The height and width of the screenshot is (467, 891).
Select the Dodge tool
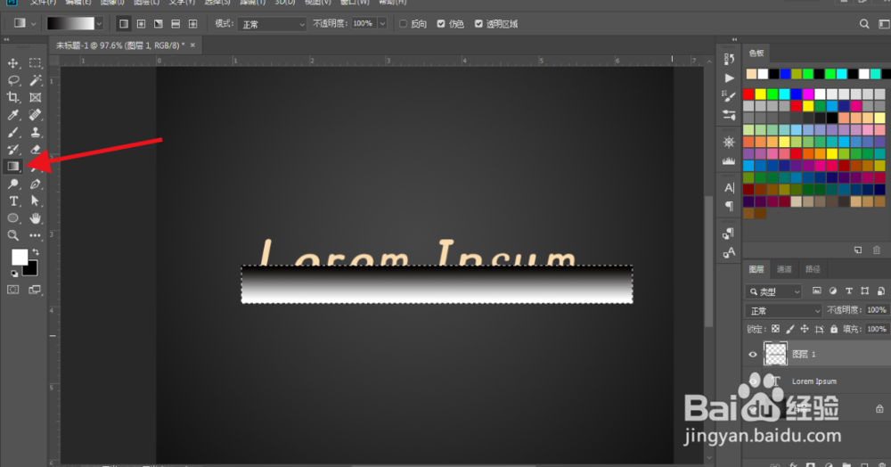click(13, 184)
